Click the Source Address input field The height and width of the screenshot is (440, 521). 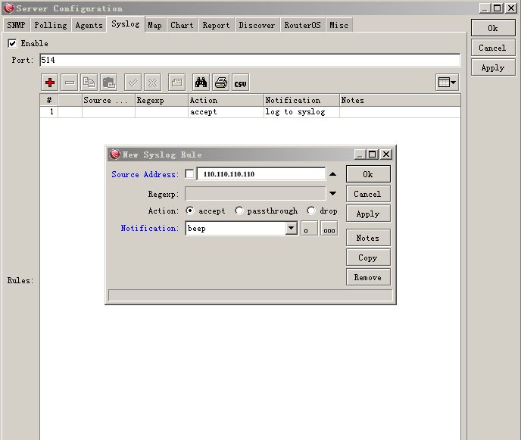260,174
